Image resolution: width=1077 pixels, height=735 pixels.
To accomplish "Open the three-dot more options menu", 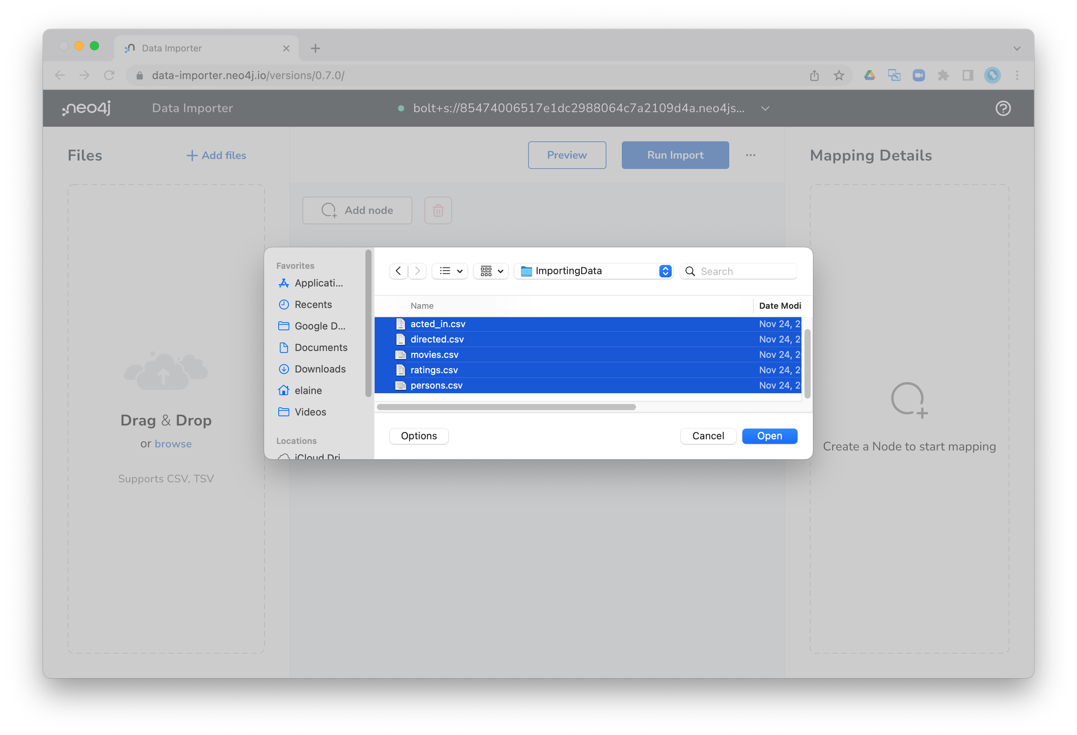I will click(x=750, y=156).
